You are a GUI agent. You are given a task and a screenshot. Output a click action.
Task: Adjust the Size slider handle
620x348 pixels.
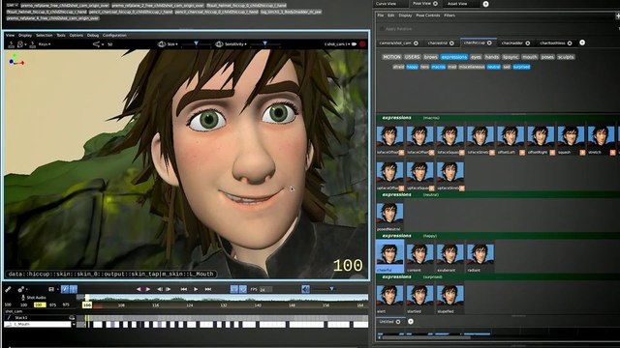196,43
